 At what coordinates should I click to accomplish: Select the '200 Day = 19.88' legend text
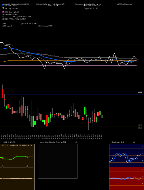12,12
